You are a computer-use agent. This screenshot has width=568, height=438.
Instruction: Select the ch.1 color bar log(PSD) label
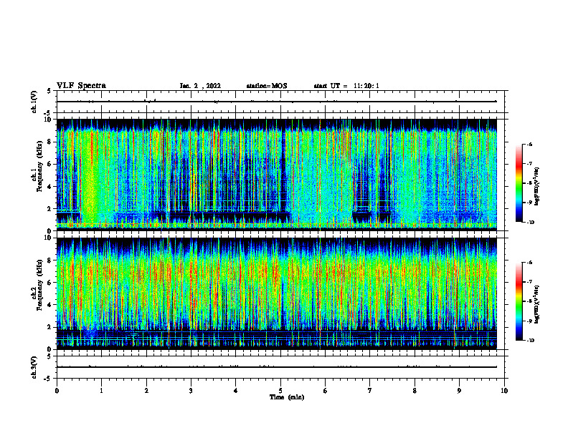(537, 186)
